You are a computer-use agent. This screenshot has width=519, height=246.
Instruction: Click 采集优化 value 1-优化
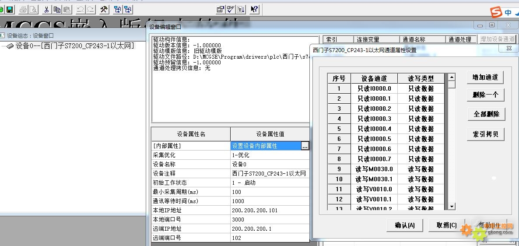(x=270, y=155)
